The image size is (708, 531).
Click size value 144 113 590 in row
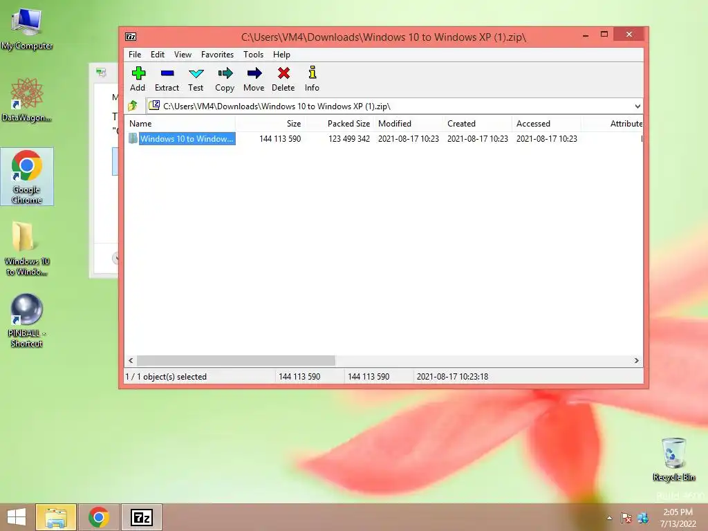(280, 138)
